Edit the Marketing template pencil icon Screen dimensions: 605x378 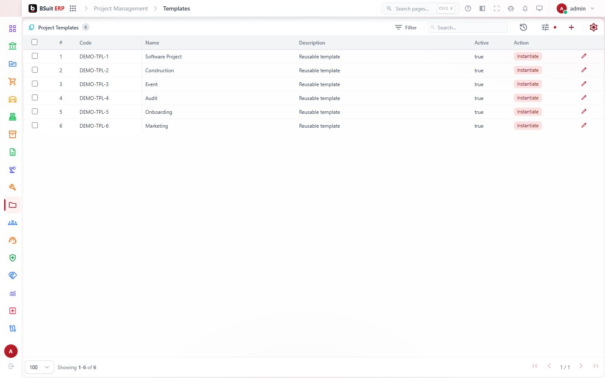(584, 125)
